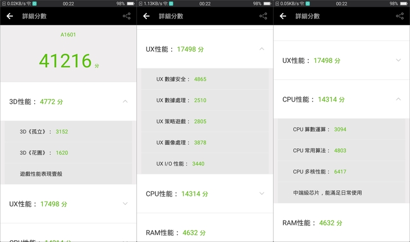The image size is (410, 242).
Task: Collapse the CPU性能 section above CPU 算數運算
Action: 399,99
